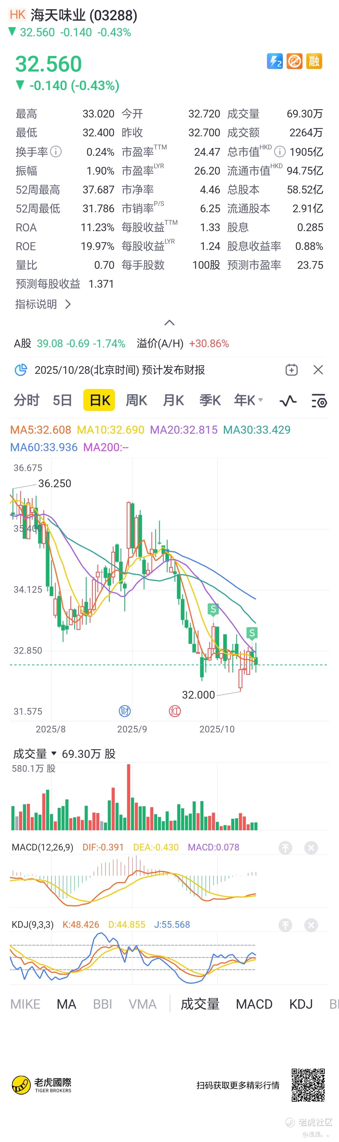This screenshot has width=339, height=1142.
Task: Open chart settings list icon
Action: pyautogui.click(x=319, y=401)
